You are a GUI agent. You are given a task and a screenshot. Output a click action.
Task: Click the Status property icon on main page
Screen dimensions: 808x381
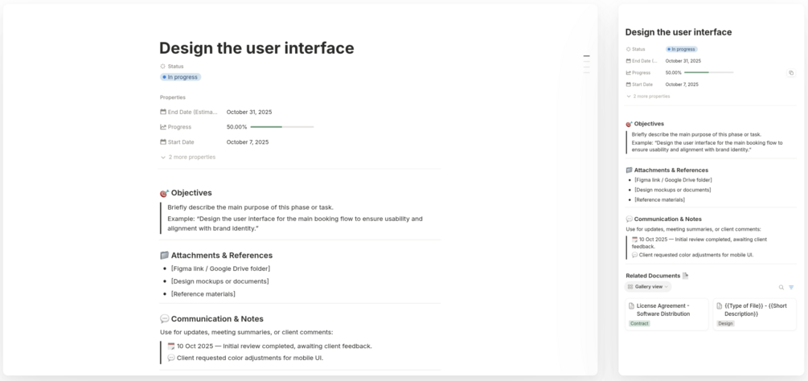pyautogui.click(x=163, y=67)
